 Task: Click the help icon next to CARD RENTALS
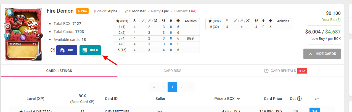click(x=266, y=71)
